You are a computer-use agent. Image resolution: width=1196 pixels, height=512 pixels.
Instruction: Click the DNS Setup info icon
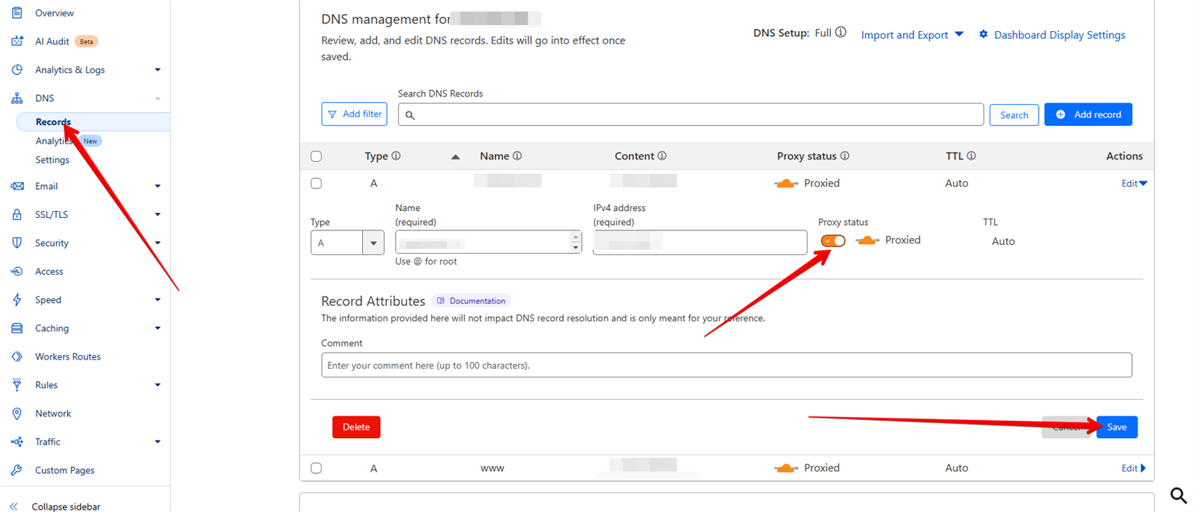840,33
